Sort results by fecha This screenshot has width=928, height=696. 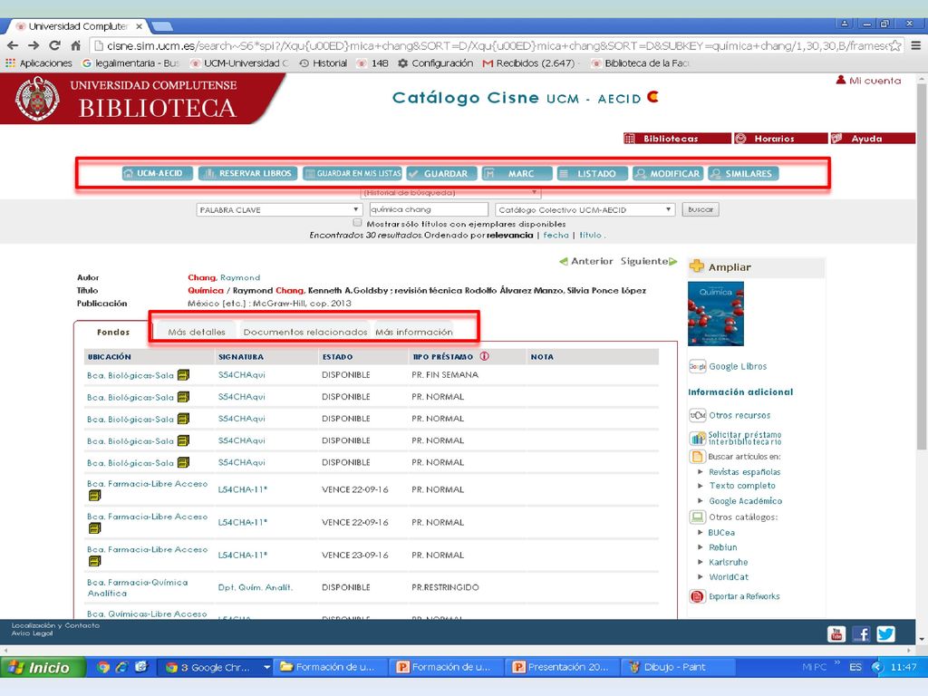point(556,235)
